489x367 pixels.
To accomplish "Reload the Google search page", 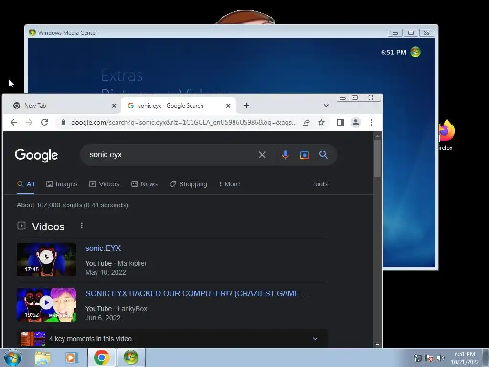I will click(x=44, y=122).
